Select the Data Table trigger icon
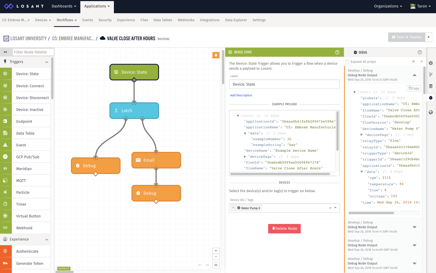 [x=5, y=133]
